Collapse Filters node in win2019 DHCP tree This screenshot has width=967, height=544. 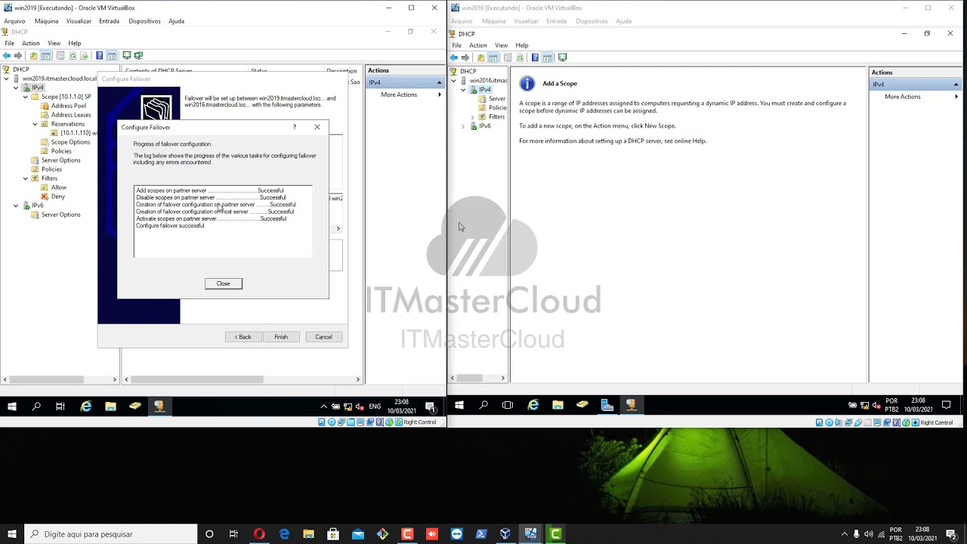pos(25,178)
